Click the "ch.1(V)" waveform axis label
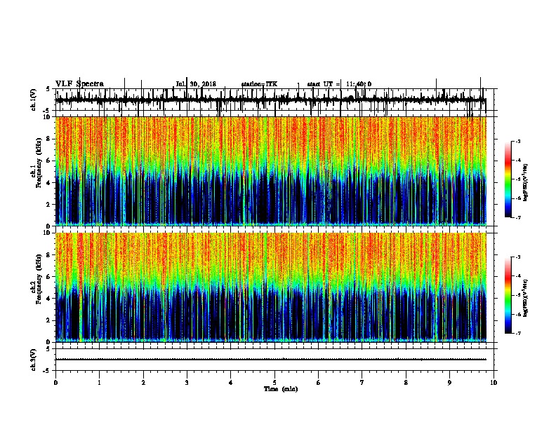556x429 pixels. point(34,100)
